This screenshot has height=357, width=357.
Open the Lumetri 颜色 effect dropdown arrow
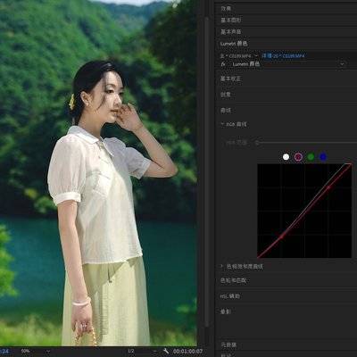pos(342,64)
